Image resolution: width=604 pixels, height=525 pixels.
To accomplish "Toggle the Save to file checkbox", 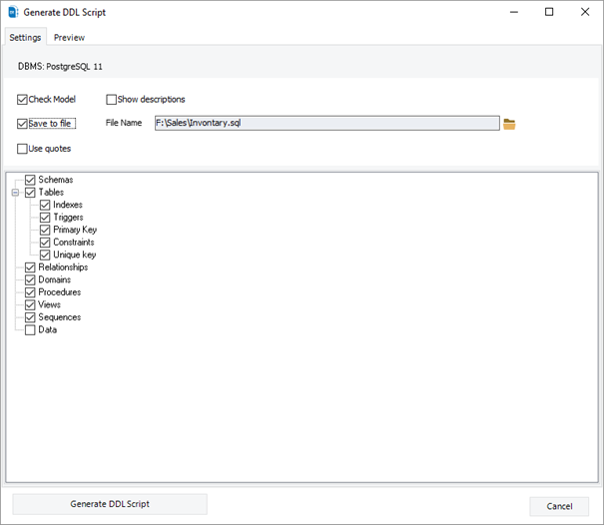I will click(23, 124).
